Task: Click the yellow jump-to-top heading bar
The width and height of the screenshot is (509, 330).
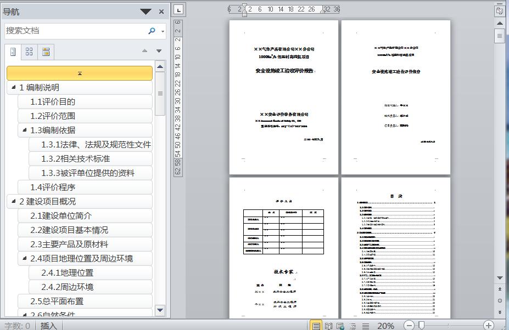Action: 80,73
